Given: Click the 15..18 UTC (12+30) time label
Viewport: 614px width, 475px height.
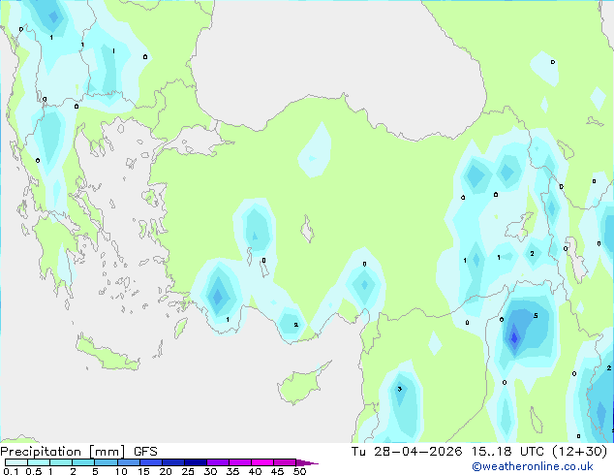Looking at the screenshot, I should click(x=539, y=452).
